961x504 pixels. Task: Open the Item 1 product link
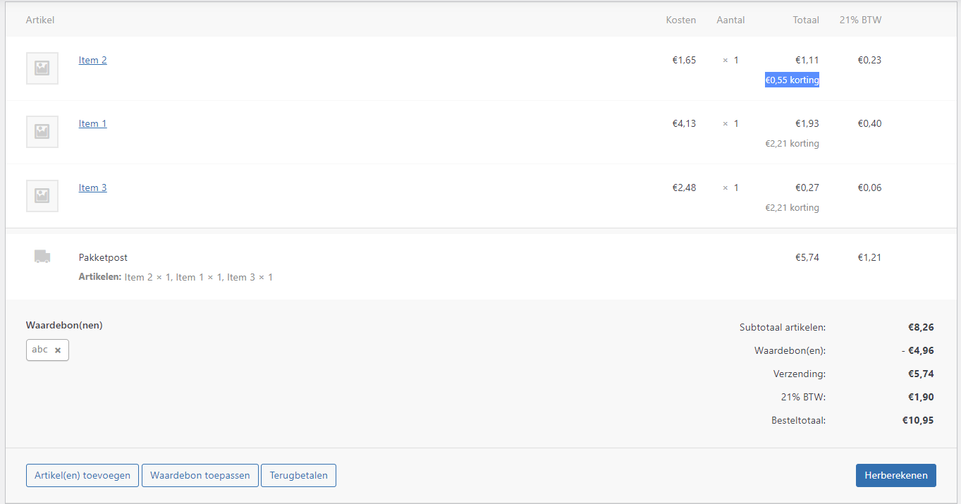click(x=92, y=123)
